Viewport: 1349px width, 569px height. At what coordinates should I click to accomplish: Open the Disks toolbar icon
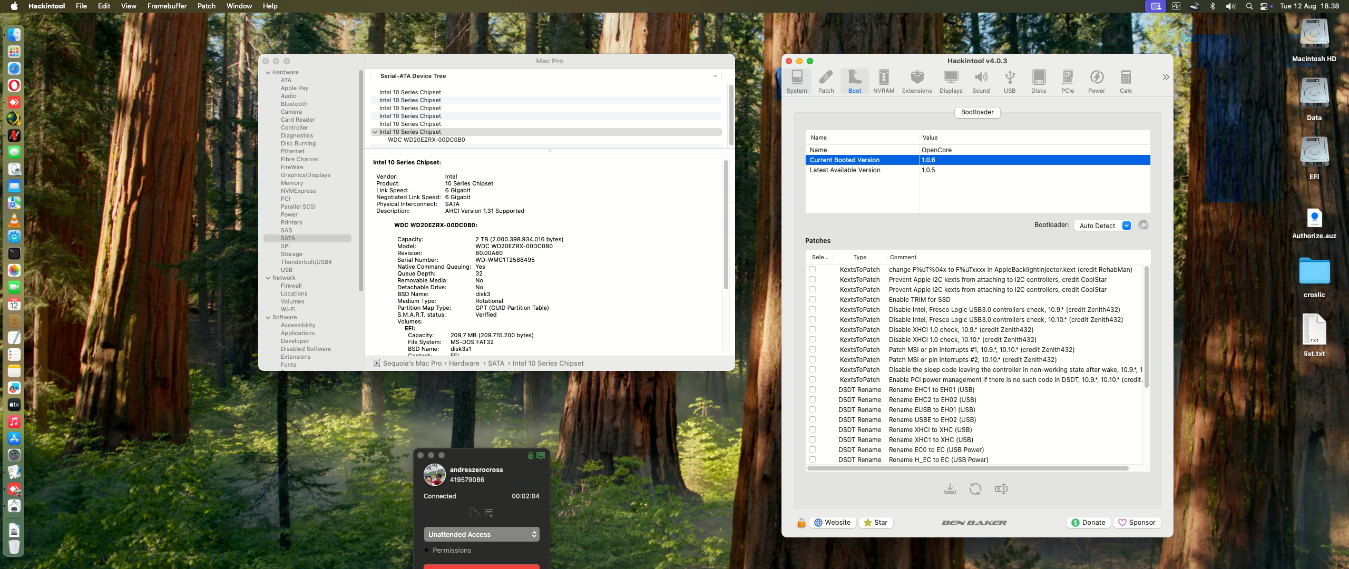[x=1039, y=82]
